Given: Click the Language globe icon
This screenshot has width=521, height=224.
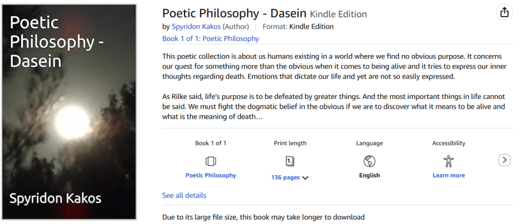Looking at the screenshot, I should pyautogui.click(x=369, y=161).
